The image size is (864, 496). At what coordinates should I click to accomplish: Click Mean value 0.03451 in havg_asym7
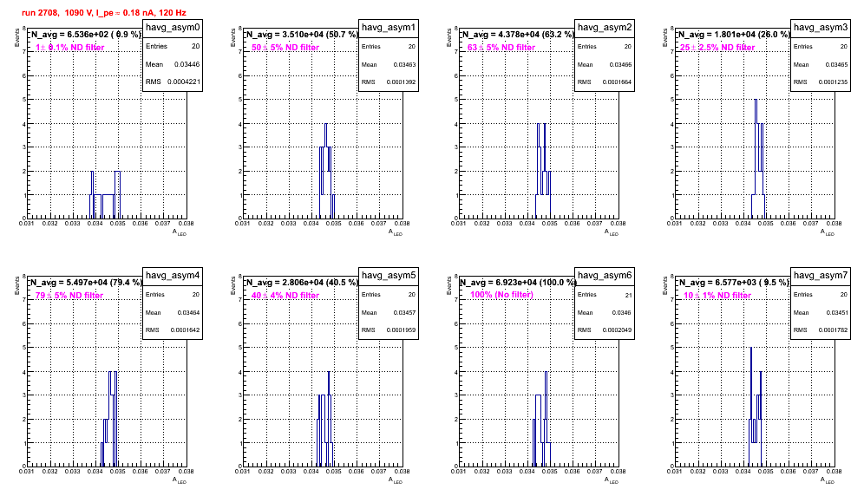(836, 312)
